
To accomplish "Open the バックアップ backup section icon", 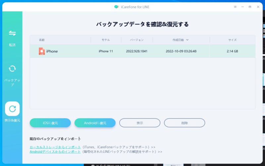I will point(12,69).
